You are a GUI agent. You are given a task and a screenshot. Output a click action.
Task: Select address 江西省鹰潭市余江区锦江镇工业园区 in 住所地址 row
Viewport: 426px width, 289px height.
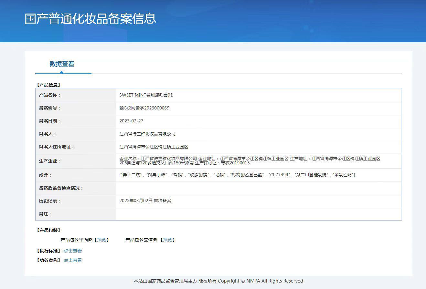(154, 147)
